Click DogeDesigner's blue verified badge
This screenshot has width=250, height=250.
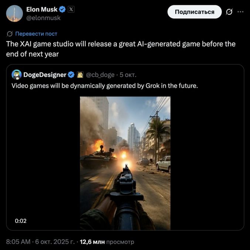point(71,75)
